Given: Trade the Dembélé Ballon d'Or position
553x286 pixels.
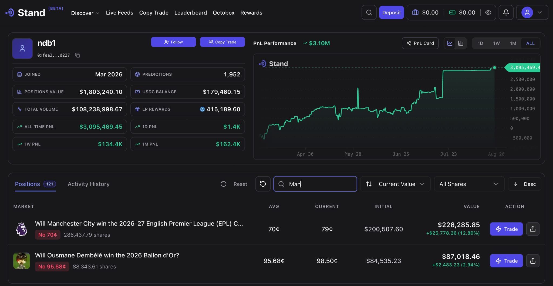Looking at the screenshot, I should pos(506,261).
